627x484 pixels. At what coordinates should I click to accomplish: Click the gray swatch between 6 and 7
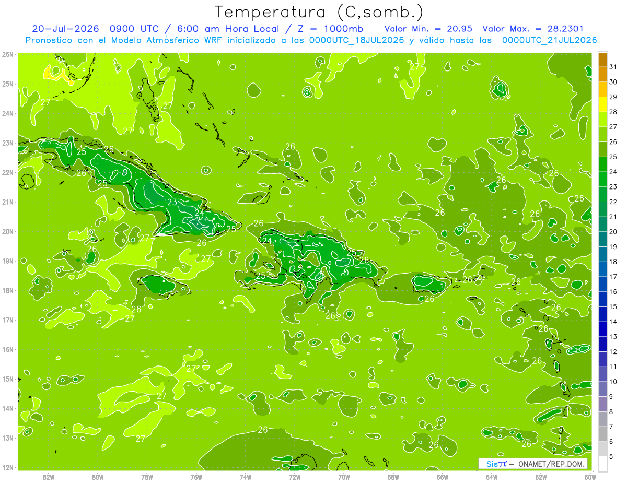coord(602,434)
